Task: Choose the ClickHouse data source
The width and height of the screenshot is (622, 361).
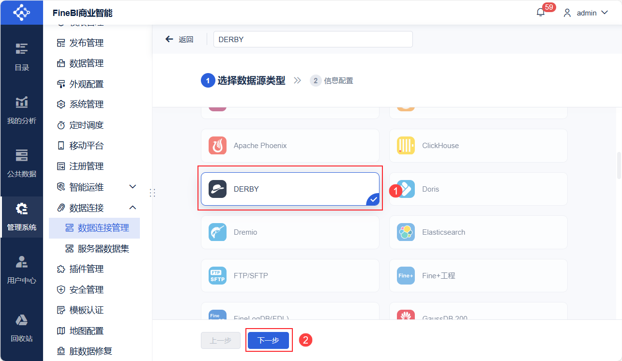Action: click(478, 146)
